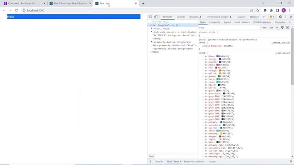Close the What's New drawer tab

click(x=181, y=161)
